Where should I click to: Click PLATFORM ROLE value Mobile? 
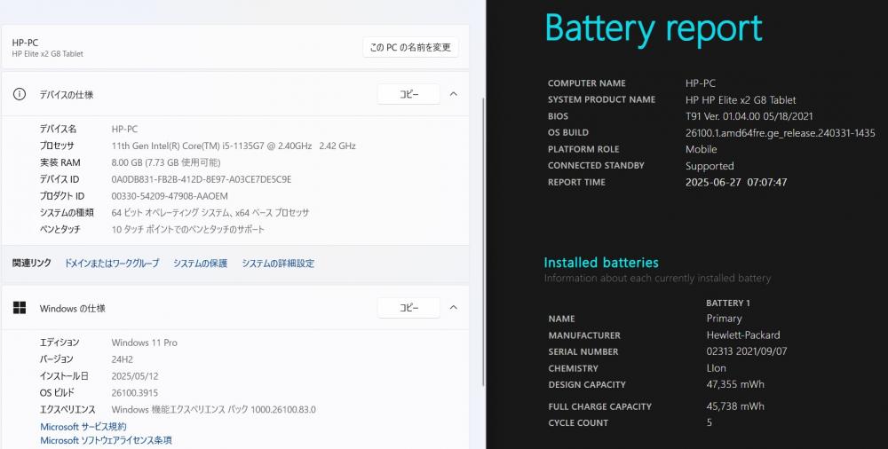point(702,149)
